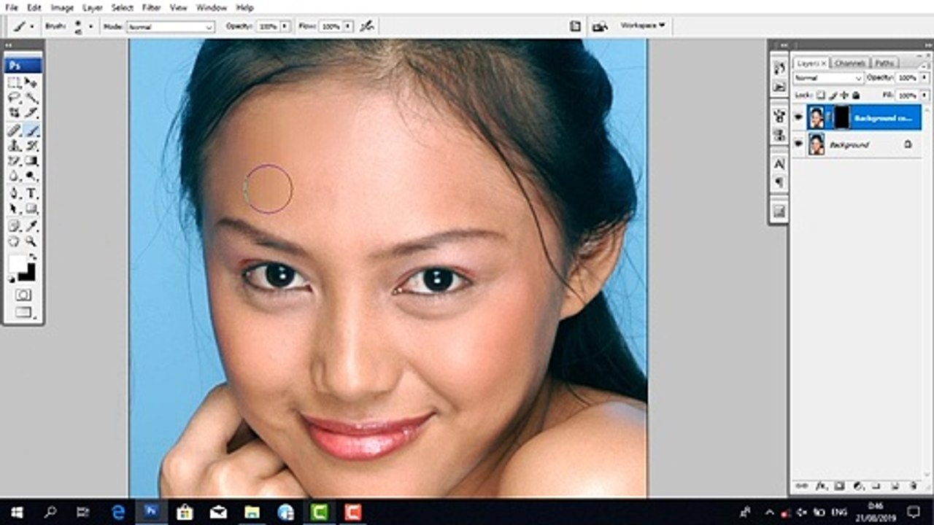Open the Windows Start menu
This screenshot has height=525, width=934.
point(16,512)
